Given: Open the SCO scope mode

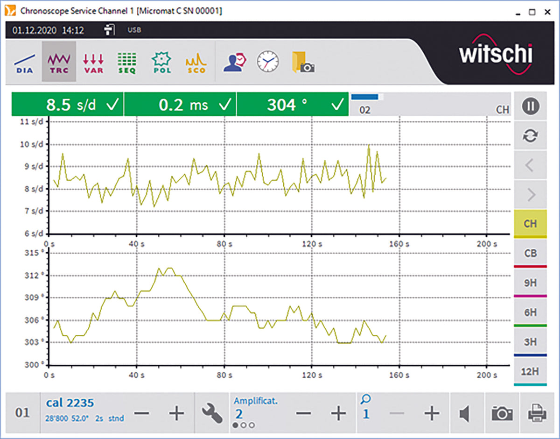Looking at the screenshot, I should (x=196, y=62).
